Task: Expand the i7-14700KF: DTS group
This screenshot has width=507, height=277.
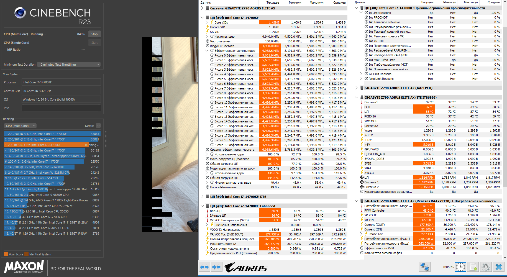Action: 202,197
